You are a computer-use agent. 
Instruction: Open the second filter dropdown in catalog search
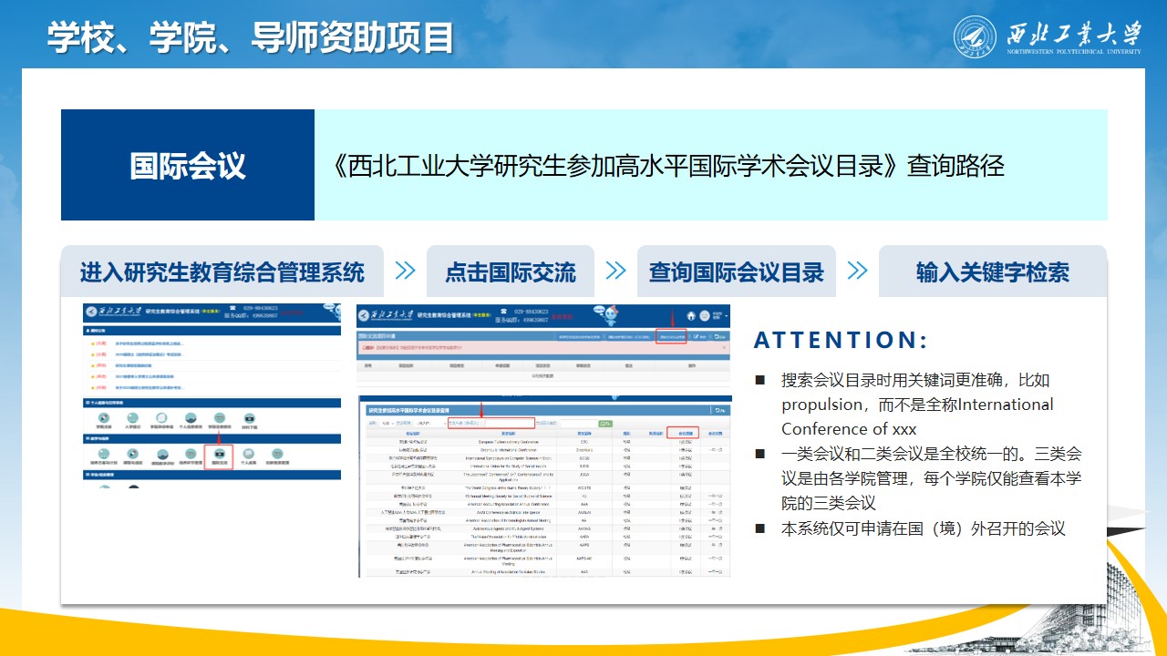click(430, 424)
